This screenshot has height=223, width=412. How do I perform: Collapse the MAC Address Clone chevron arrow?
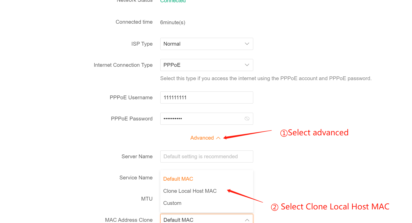247,220
